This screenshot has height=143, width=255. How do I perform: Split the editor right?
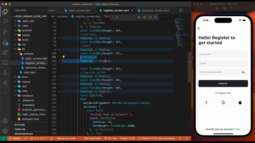tap(180, 10)
